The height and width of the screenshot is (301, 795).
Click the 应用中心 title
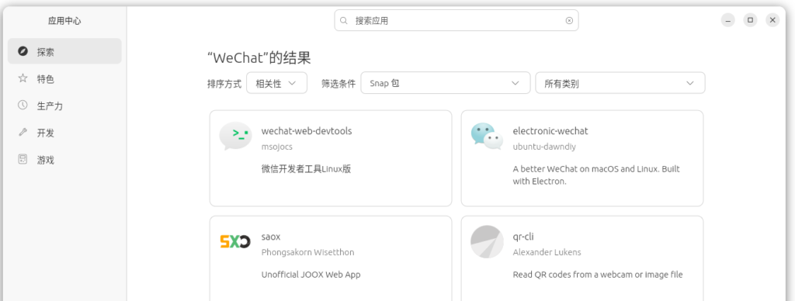click(x=64, y=21)
